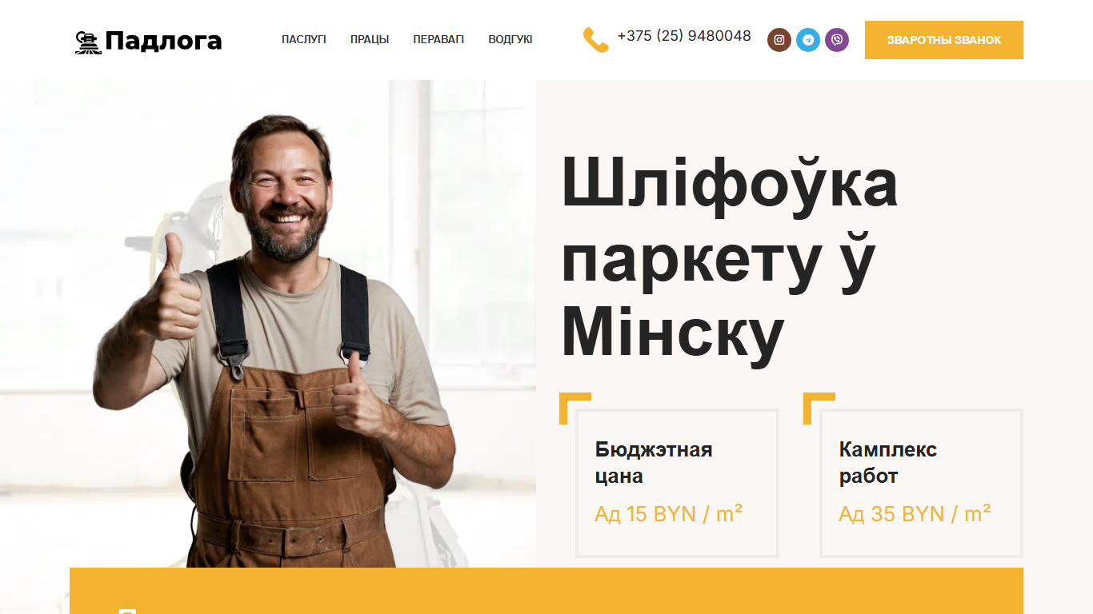Image resolution: width=1093 pixels, height=614 pixels.
Task: Open the Instagram social icon
Action: [x=779, y=40]
